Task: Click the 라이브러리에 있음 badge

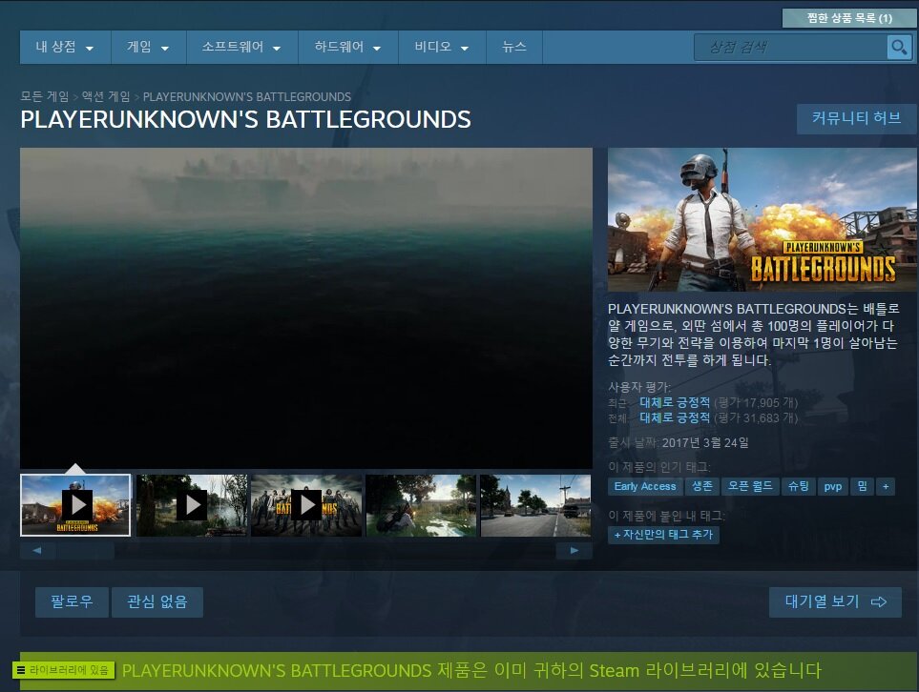Action: coord(63,670)
